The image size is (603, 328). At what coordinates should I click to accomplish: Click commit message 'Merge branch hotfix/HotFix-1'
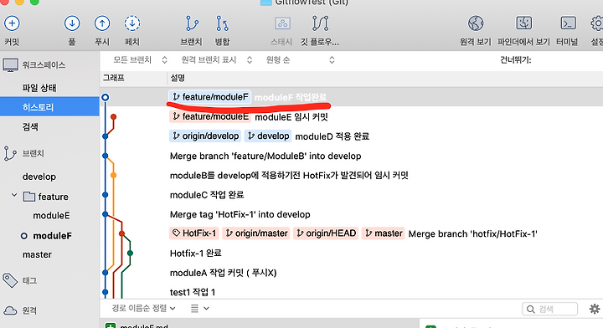pos(472,234)
